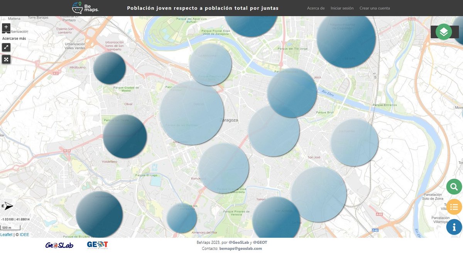This screenshot has width=463, height=253.
Task: Select the light circle over Delicias
Action: click(x=192, y=112)
